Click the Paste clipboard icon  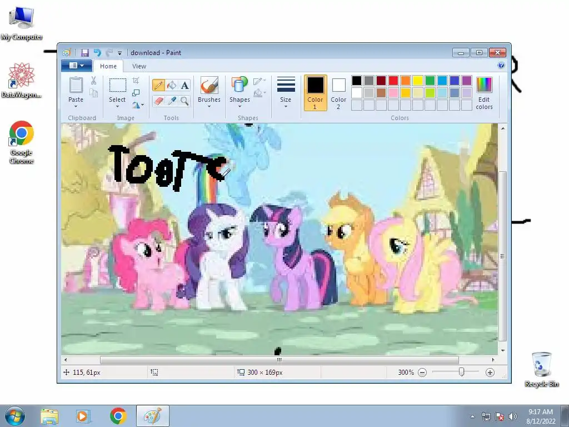(x=76, y=85)
